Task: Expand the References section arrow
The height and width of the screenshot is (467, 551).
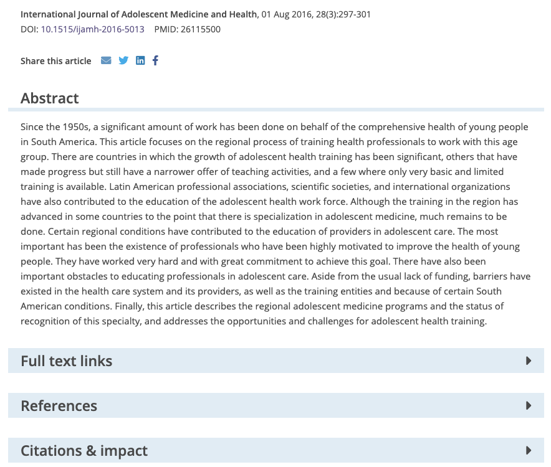Action: click(528, 405)
